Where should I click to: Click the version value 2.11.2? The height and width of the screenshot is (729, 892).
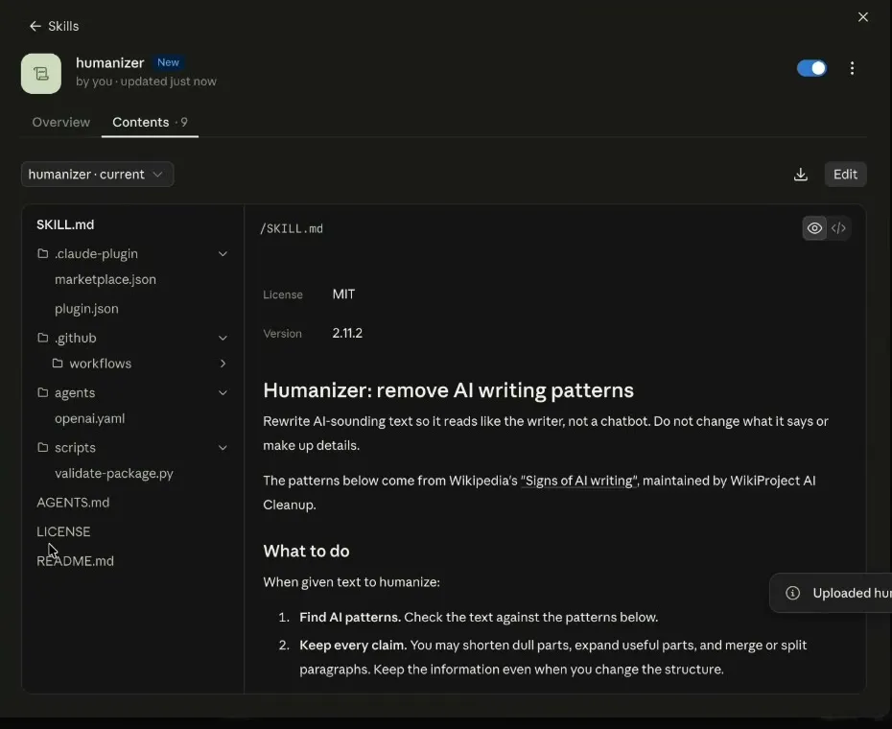click(x=347, y=333)
